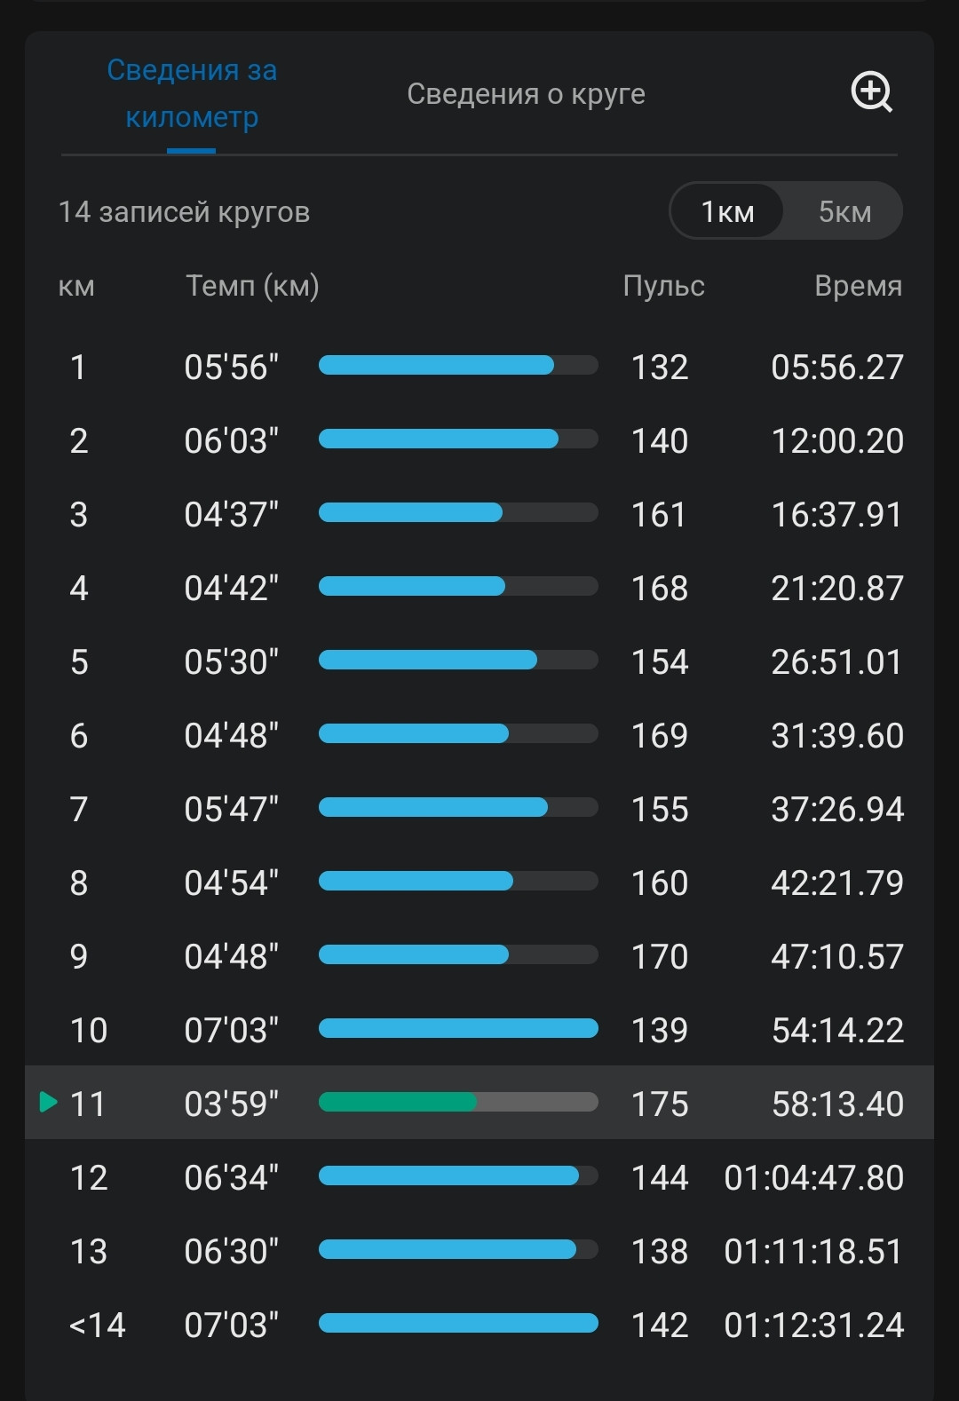Select the highlighted kilometer 11 row
Image resolution: width=959 pixels, height=1401 pixels.
[479, 1103]
